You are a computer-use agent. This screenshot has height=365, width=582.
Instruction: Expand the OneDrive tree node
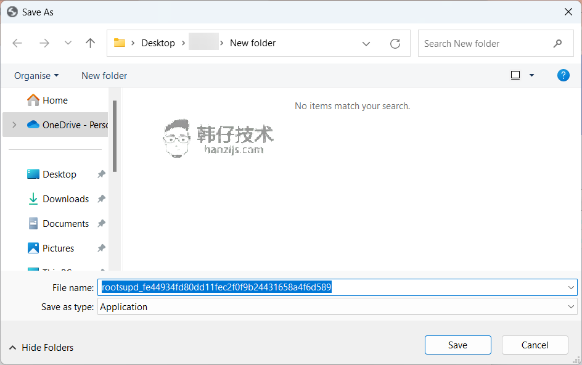[x=14, y=125]
